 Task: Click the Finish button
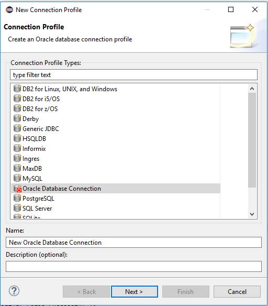point(186,292)
